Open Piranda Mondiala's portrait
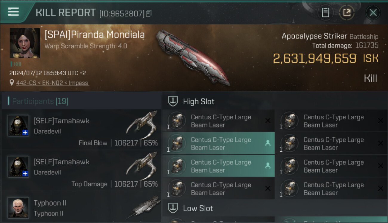Image resolution: width=388 pixels, height=223 pixels. coord(25,43)
